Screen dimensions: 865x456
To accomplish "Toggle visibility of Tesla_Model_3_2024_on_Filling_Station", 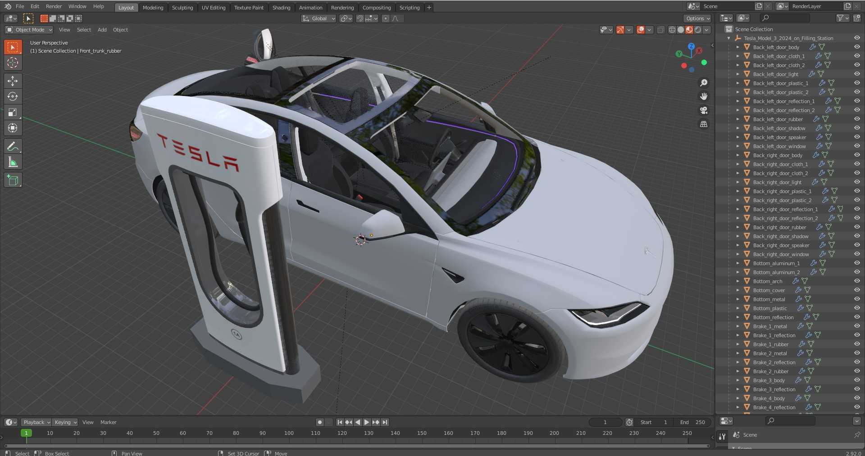I will click(857, 38).
